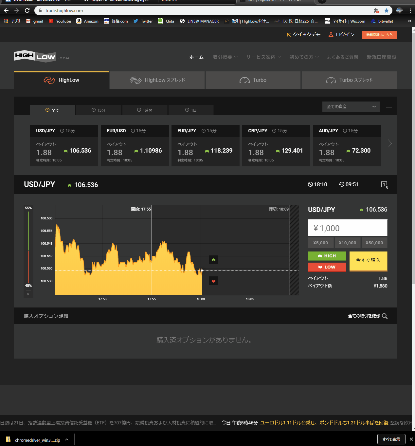This screenshot has width=415, height=446.
Task: Bookmark this page with the star icon
Action: click(x=387, y=10)
